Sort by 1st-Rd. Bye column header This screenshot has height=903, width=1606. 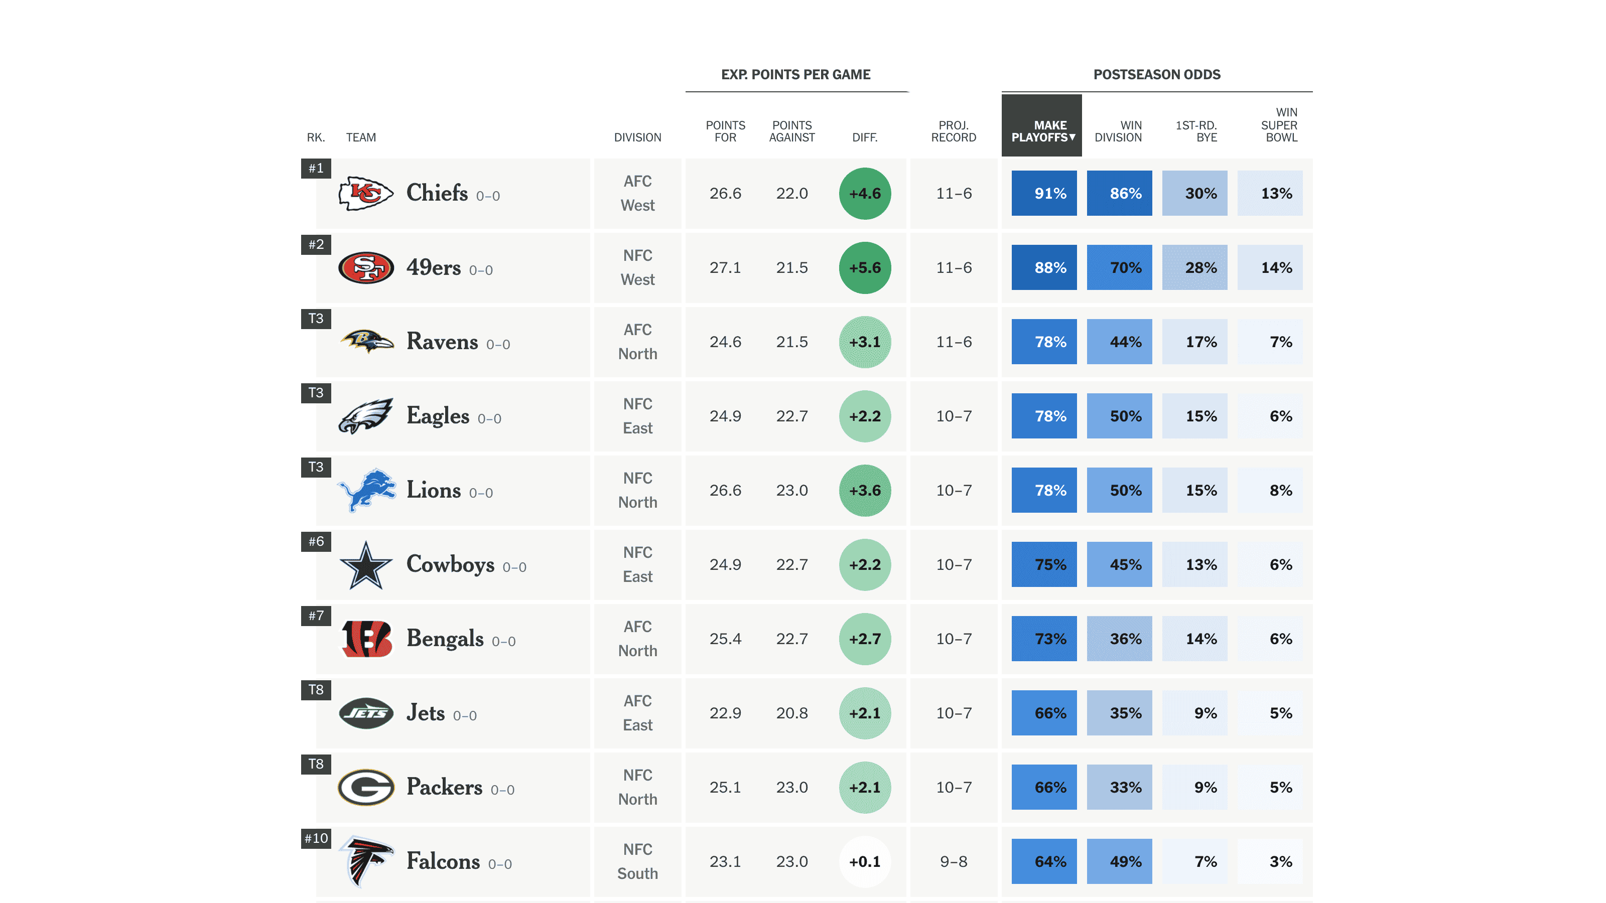pos(1196,131)
